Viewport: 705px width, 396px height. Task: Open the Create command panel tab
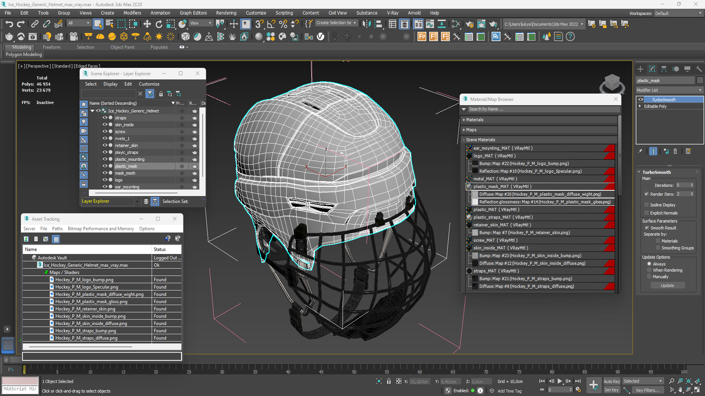tap(640, 69)
